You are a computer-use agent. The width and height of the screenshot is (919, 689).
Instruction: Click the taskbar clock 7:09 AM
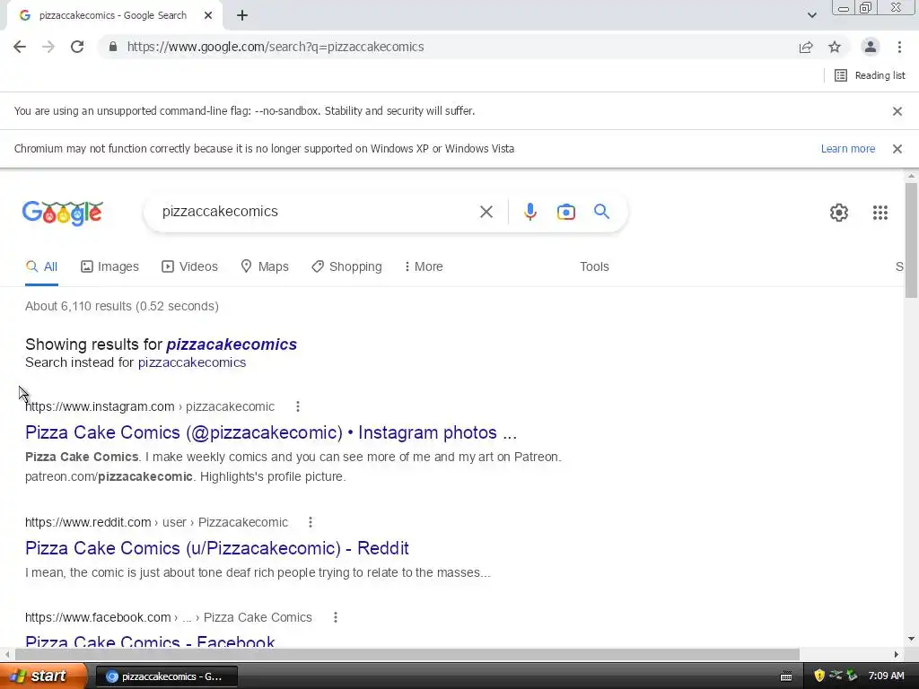pos(886,676)
